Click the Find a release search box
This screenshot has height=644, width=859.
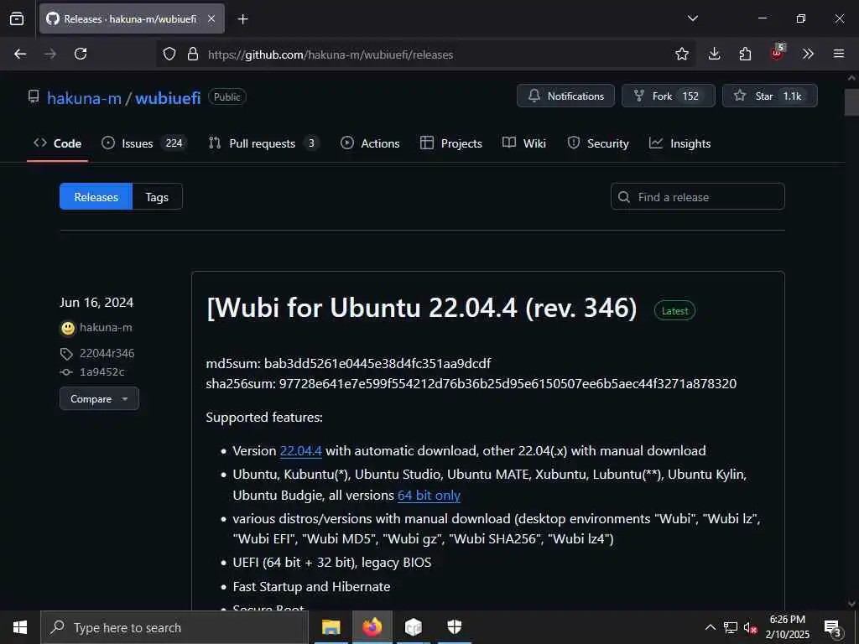(697, 196)
